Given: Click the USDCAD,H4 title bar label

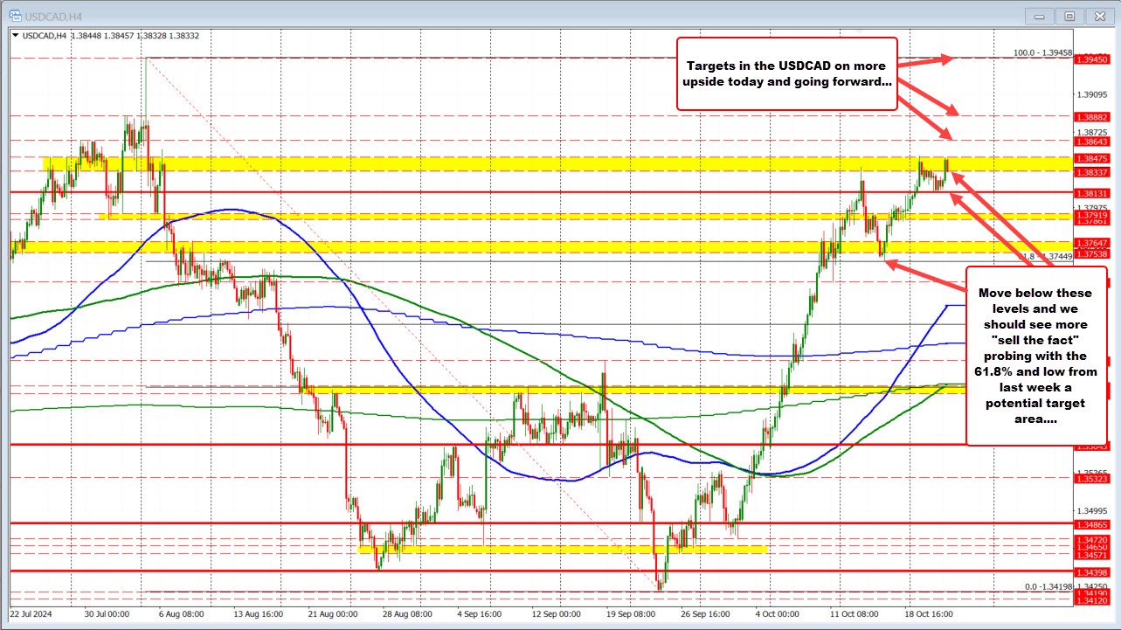Looking at the screenshot, I should [x=52, y=15].
